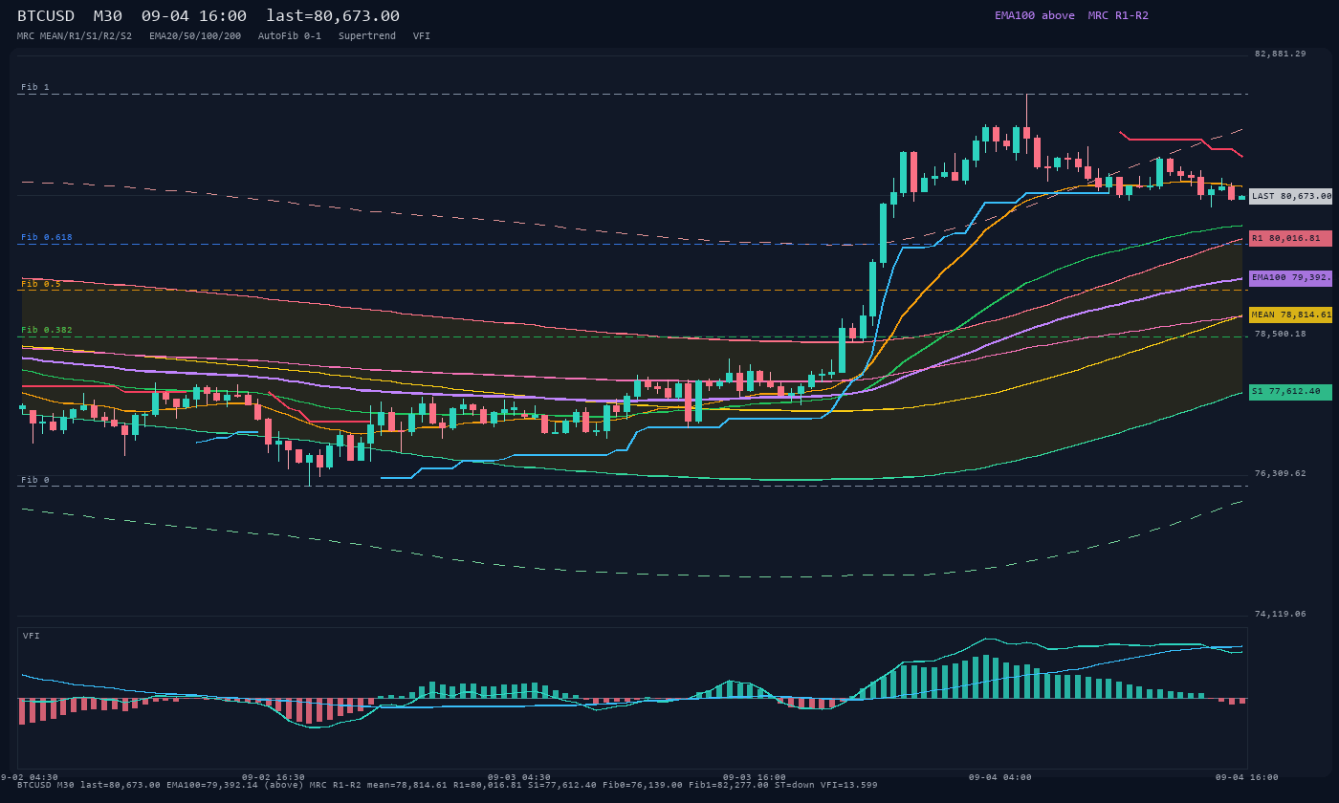The height and width of the screenshot is (803, 1339).
Task: Click the S1 77,612.40 price tag
Action: point(1290,392)
